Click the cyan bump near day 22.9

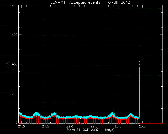pos(112,113)
